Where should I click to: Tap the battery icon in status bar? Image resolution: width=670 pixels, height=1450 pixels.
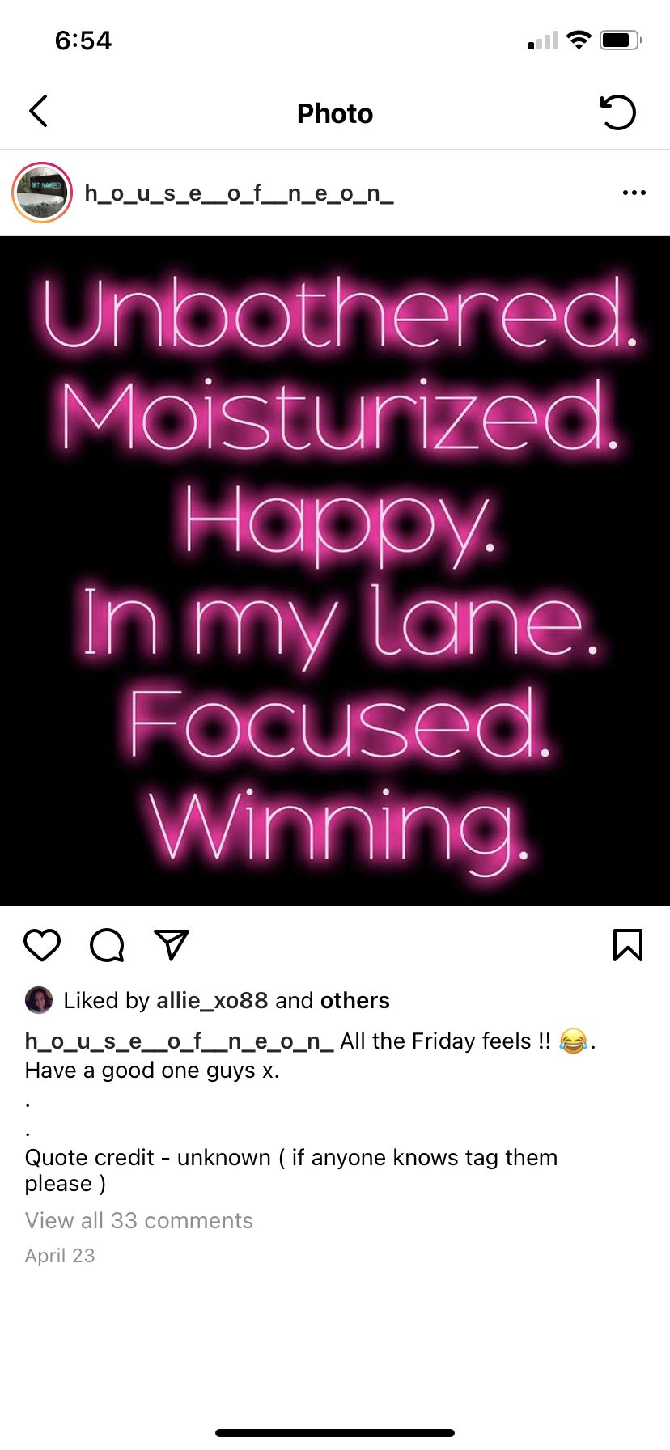621,40
